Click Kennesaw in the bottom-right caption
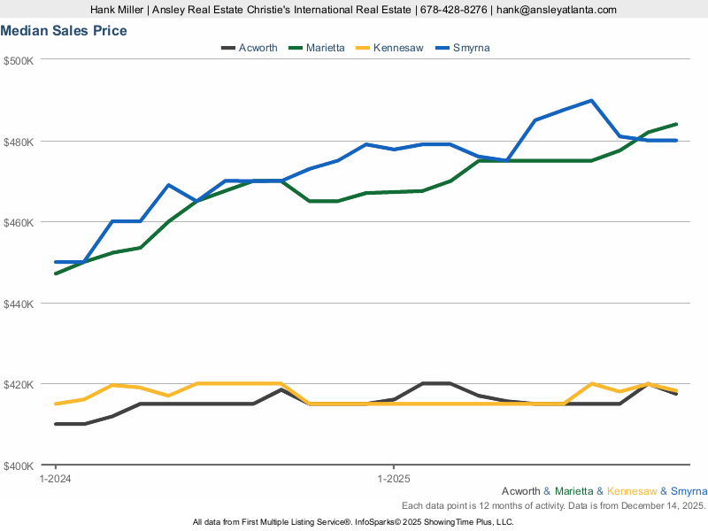Image resolution: width=708 pixels, height=531 pixels. point(632,491)
